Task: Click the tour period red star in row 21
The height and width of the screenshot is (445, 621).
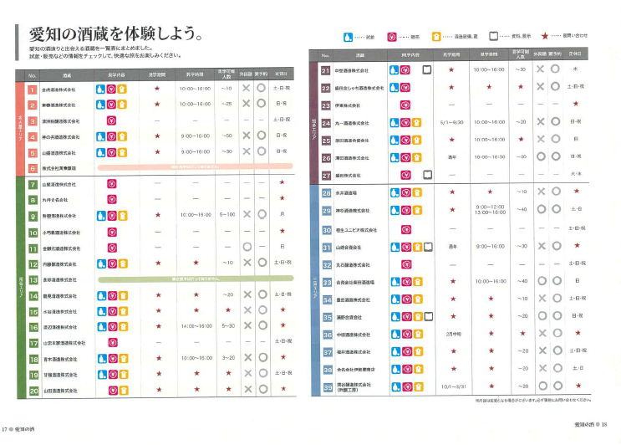Action: point(451,69)
